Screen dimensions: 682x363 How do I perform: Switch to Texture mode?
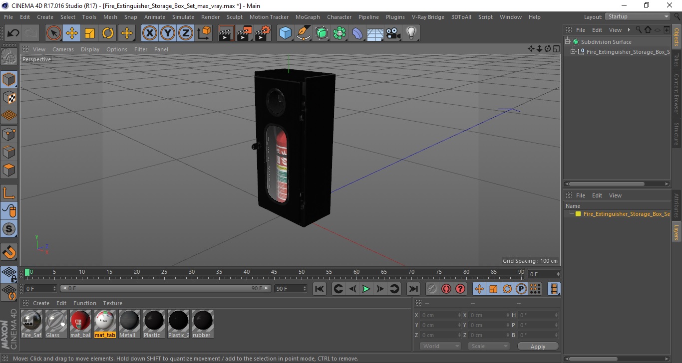click(9, 97)
